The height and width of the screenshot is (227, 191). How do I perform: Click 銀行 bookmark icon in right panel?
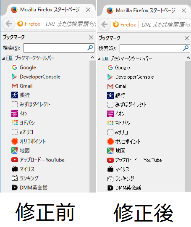click(110, 95)
